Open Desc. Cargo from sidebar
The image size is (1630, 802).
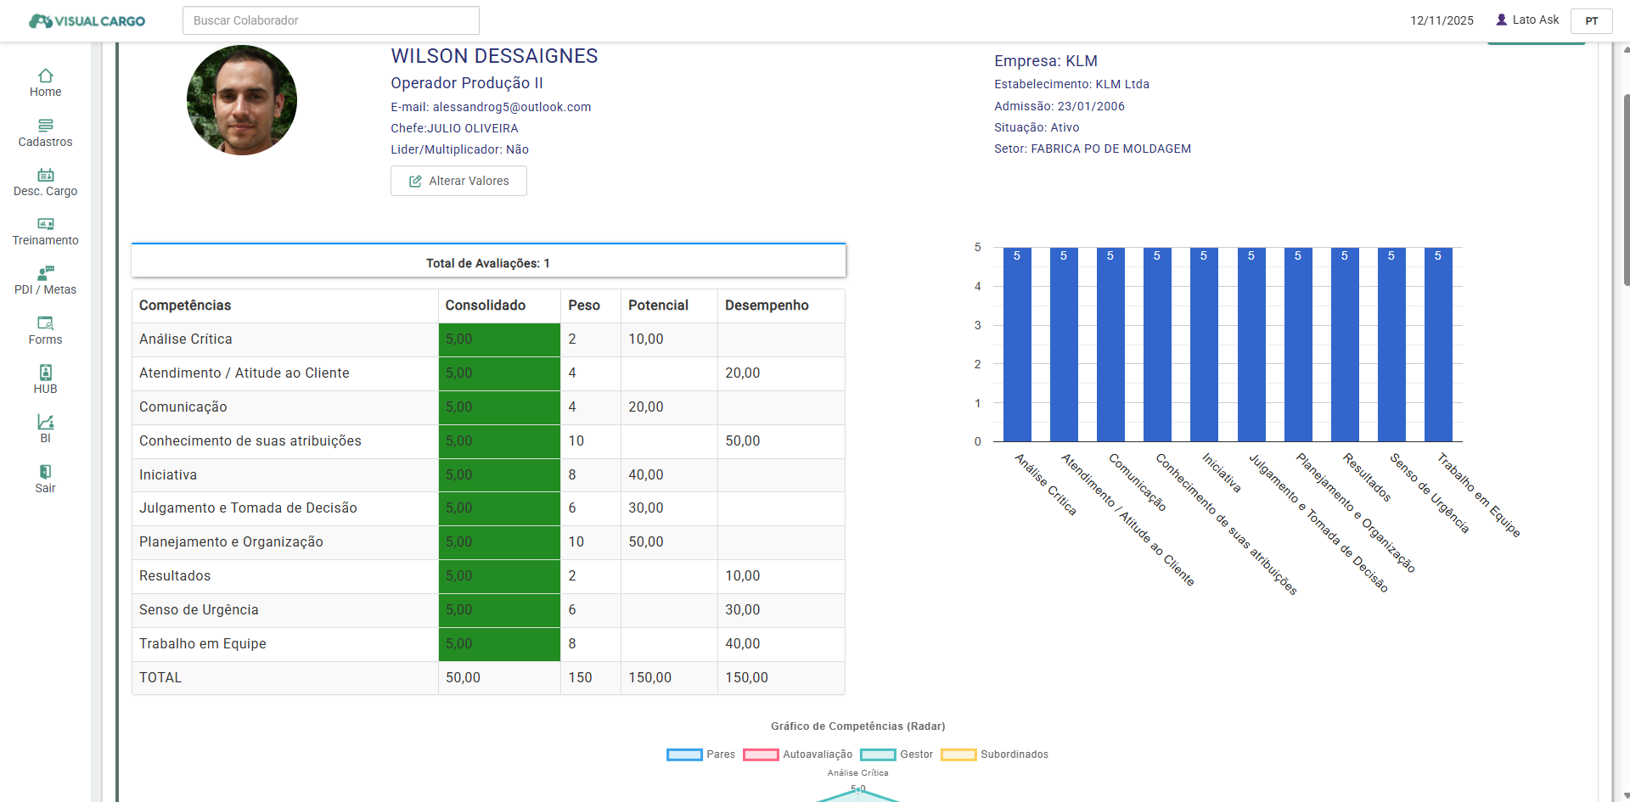pos(46,175)
